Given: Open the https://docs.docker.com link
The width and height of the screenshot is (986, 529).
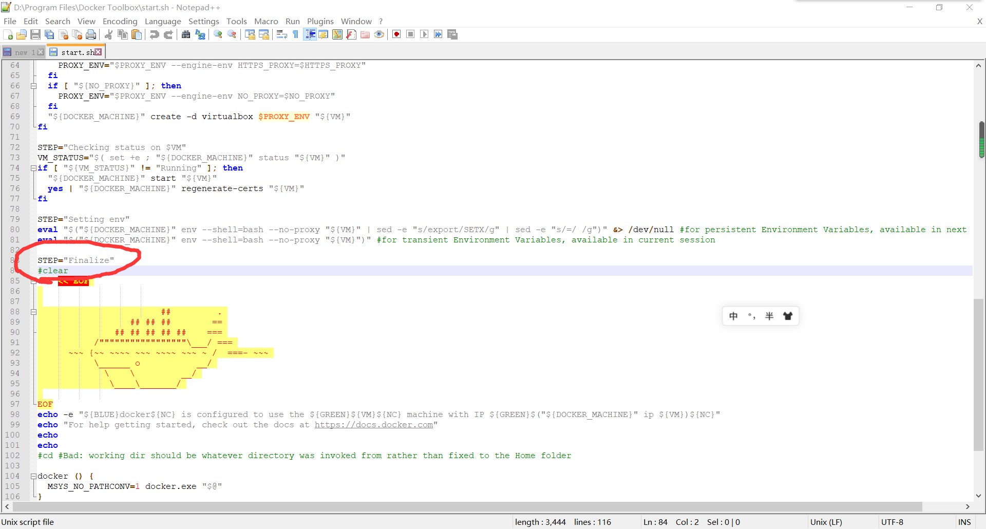Looking at the screenshot, I should [374, 425].
